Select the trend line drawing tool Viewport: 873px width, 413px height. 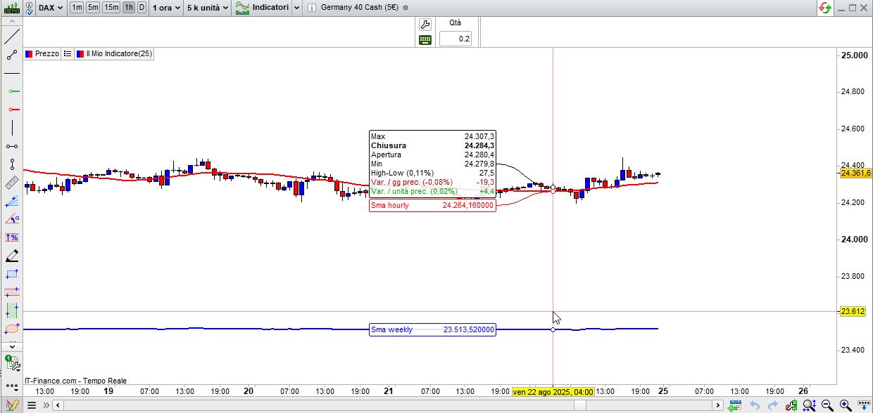pos(12,37)
